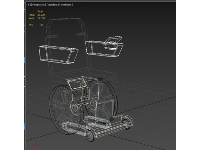The image size is (200, 150).
Task: Select the joystick controller on right armrest
Action: point(113,42)
